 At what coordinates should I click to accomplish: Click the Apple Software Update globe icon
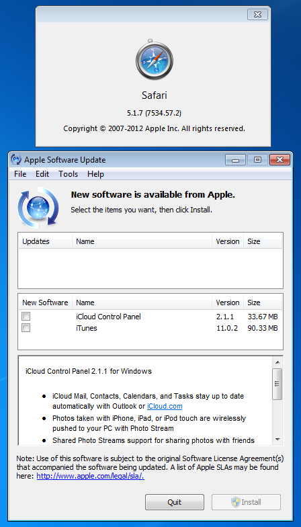[x=38, y=207]
